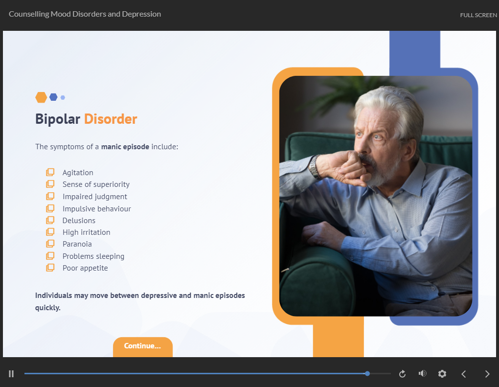Viewport: 499px width, 387px height.
Task: Pause the course playback
Action: (x=11, y=374)
